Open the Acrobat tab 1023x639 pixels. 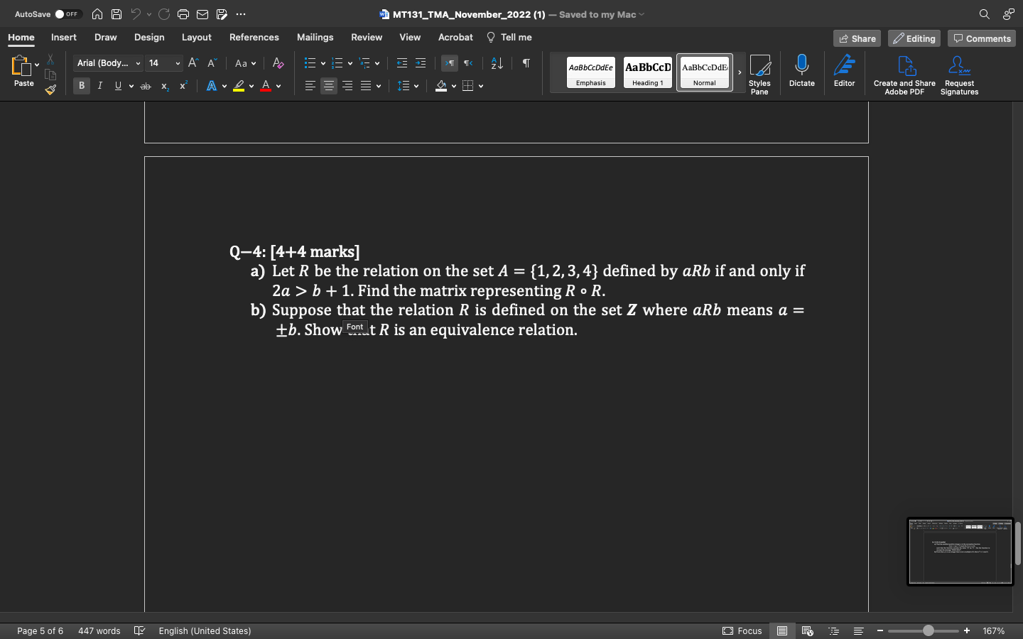pos(455,38)
